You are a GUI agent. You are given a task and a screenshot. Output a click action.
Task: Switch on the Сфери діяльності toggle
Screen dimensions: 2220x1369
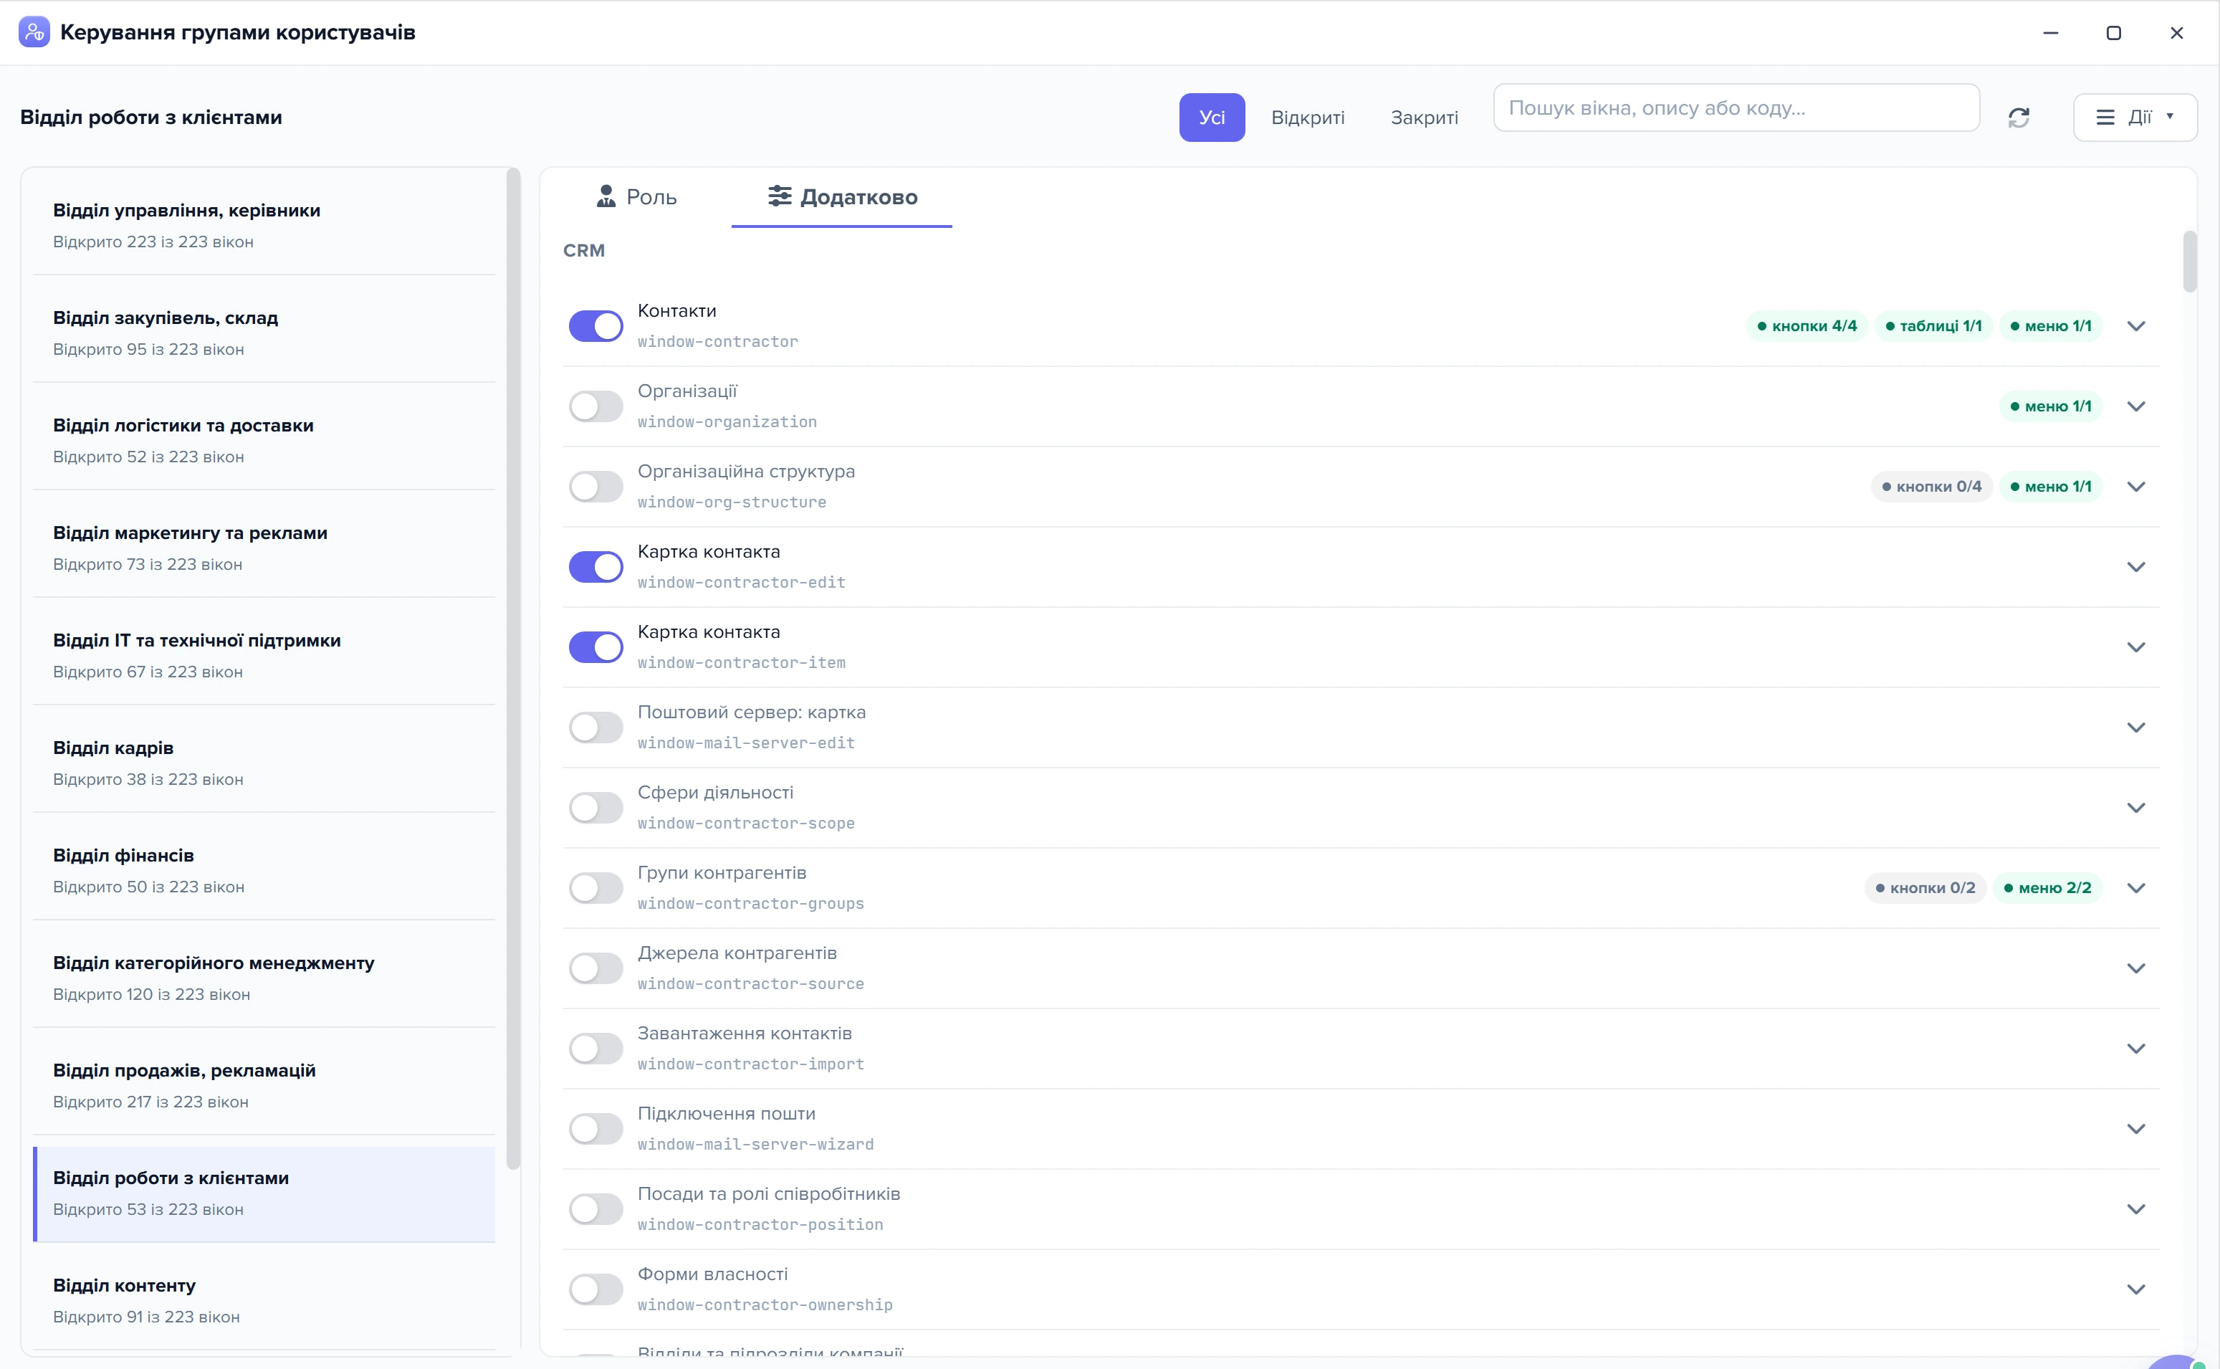[595, 808]
